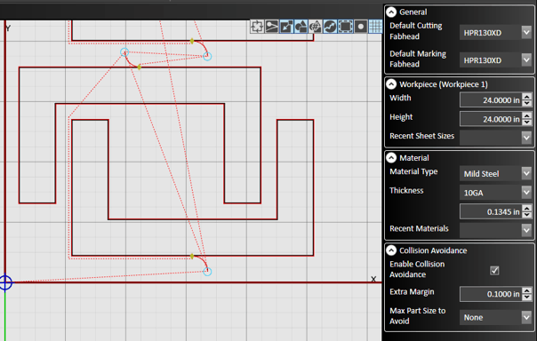Viewport: 537px width, 341px height.
Task: Click the white dot pierce point icon
Action: coord(360,27)
